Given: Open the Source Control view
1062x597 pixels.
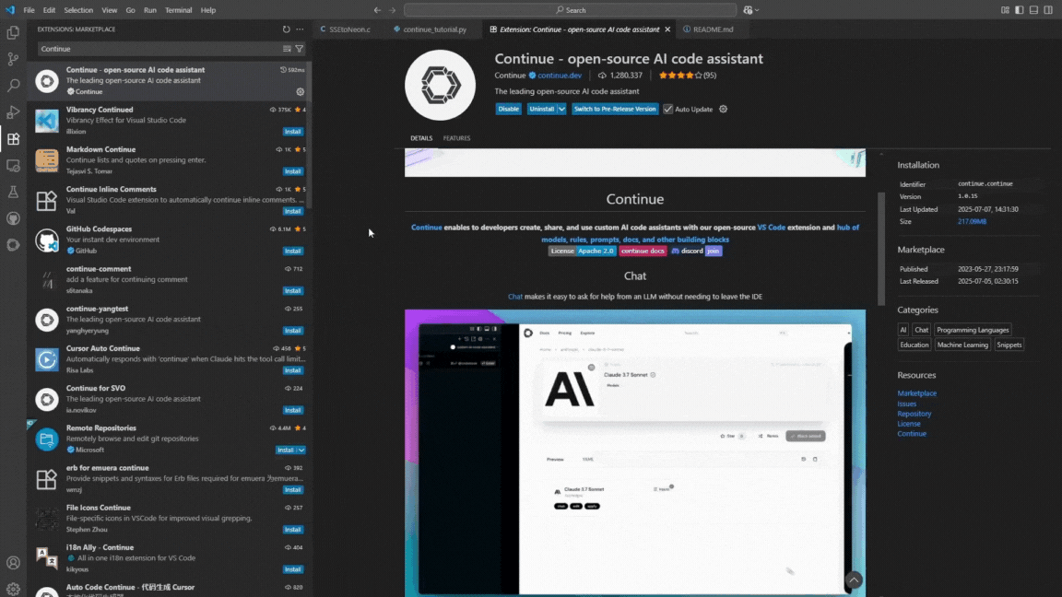Looking at the screenshot, I should (x=13, y=59).
